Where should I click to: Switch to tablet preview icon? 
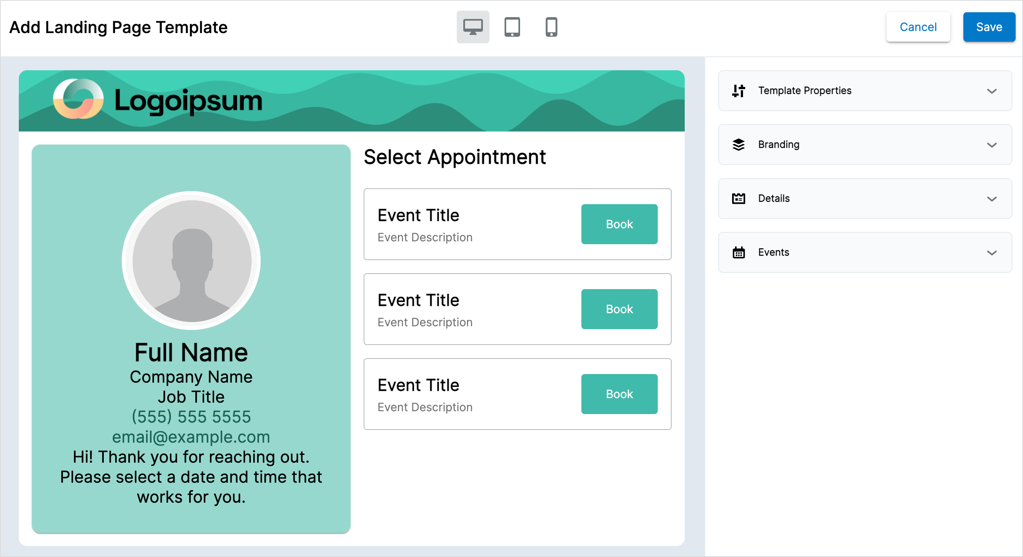point(512,27)
